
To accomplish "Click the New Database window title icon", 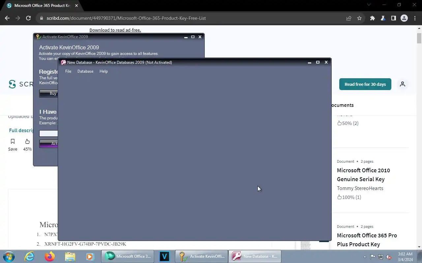I will [64, 62].
